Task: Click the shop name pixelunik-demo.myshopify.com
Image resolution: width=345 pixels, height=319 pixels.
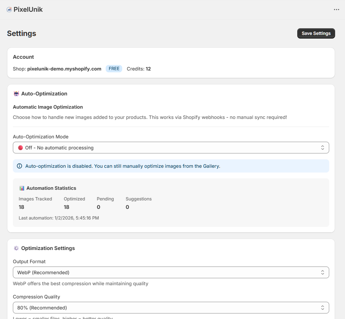Action: pos(64,69)
